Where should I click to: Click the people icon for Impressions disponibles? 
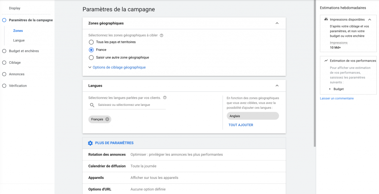326,19
